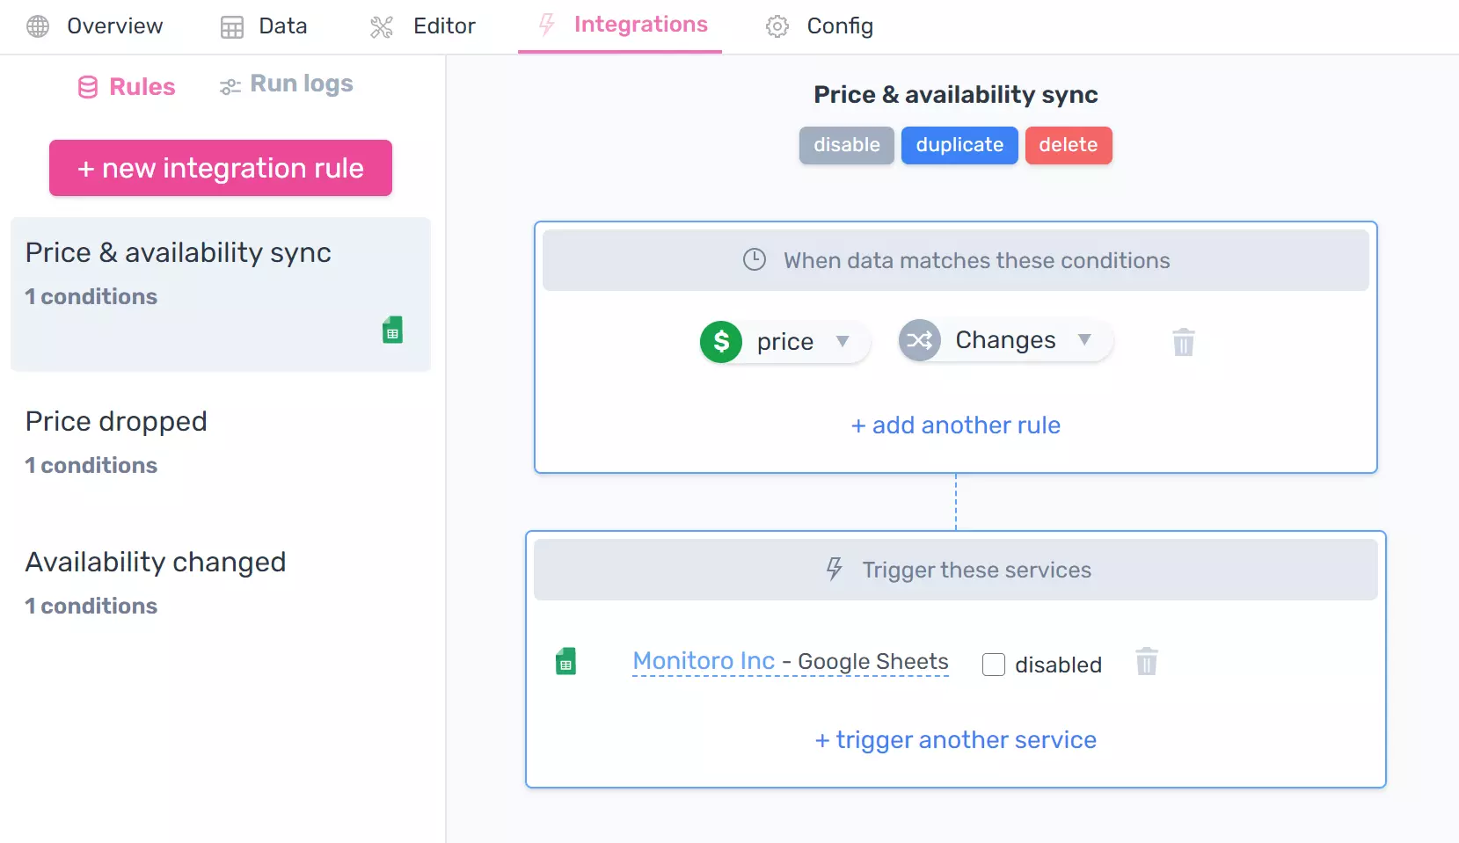
Task: Click the new integration rule button
Action: point(219,168)
